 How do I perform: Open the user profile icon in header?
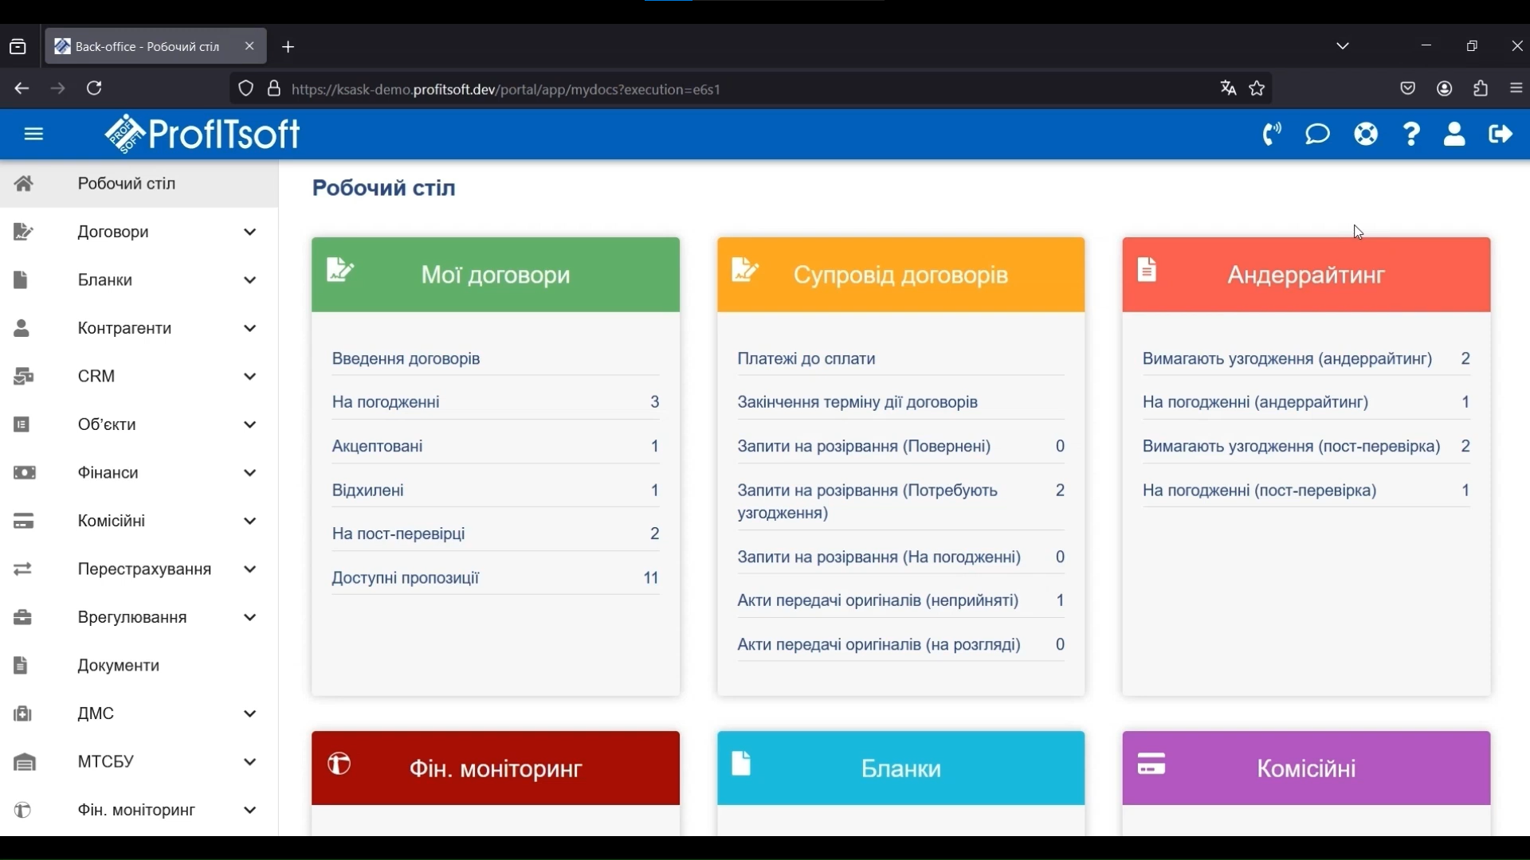point(1455,135)
